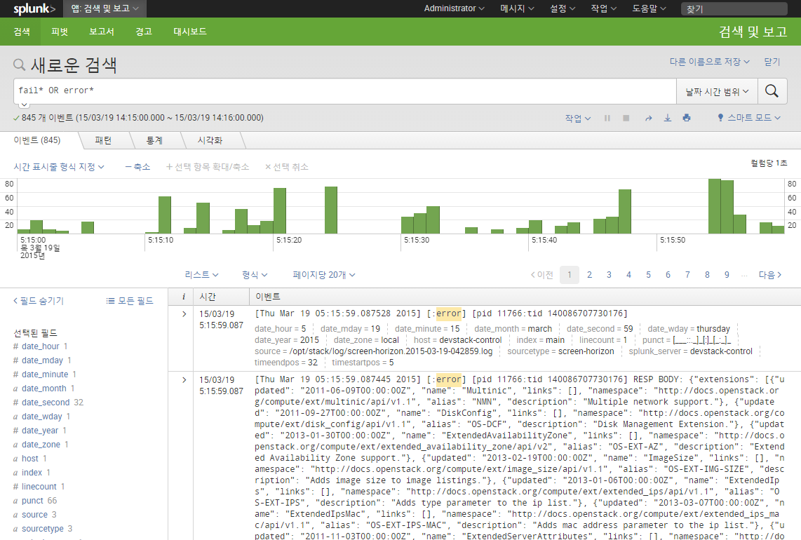Open 날짜 시간 범위 picker
This screenshot has width=801, height=540.
717,92
